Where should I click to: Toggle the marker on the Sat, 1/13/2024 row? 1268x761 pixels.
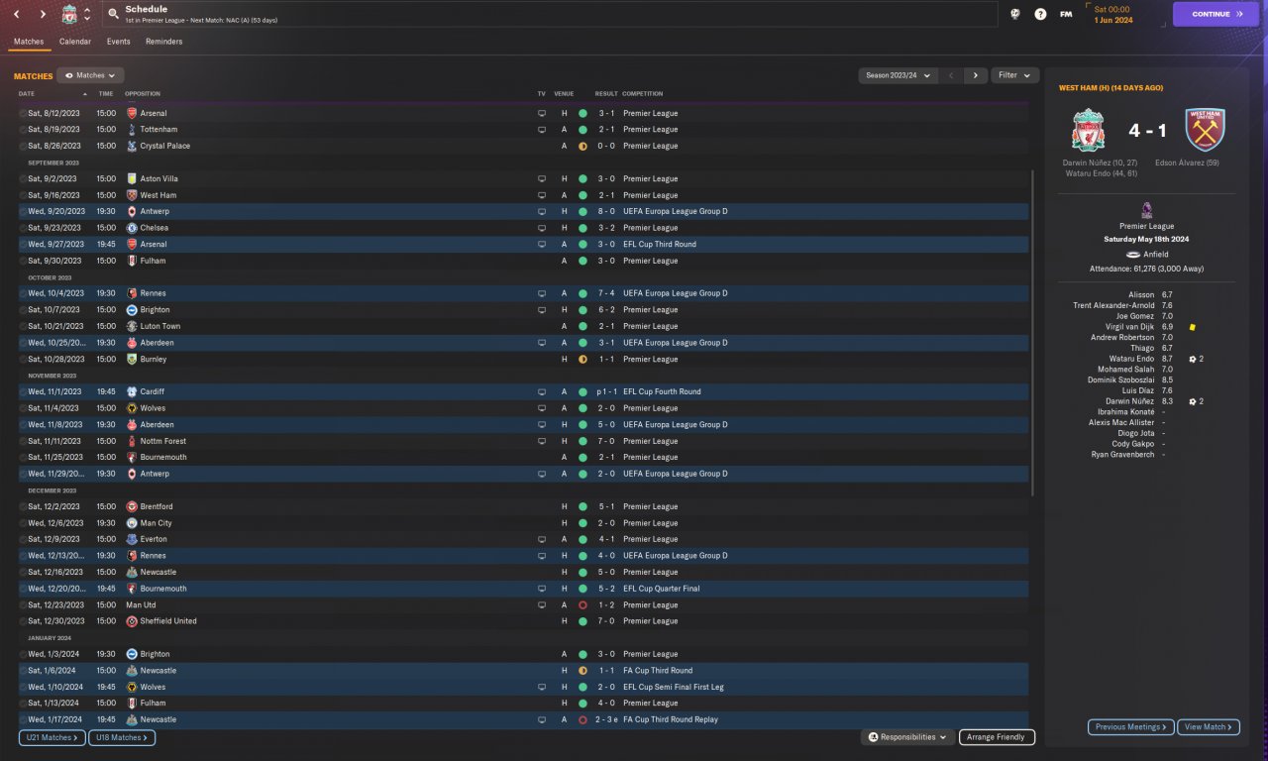click(23, 704)
